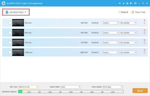150x96 pixels.
Task: Remove 1280.mov with its red X
Action: pos(144,50)
